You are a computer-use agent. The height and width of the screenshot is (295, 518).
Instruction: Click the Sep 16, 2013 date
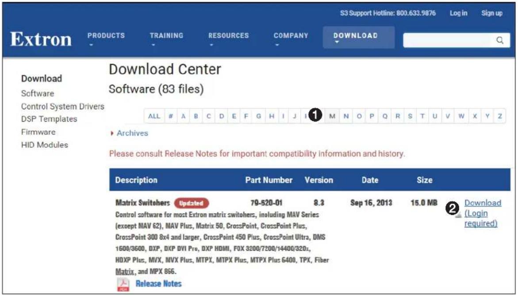point(371,203)
